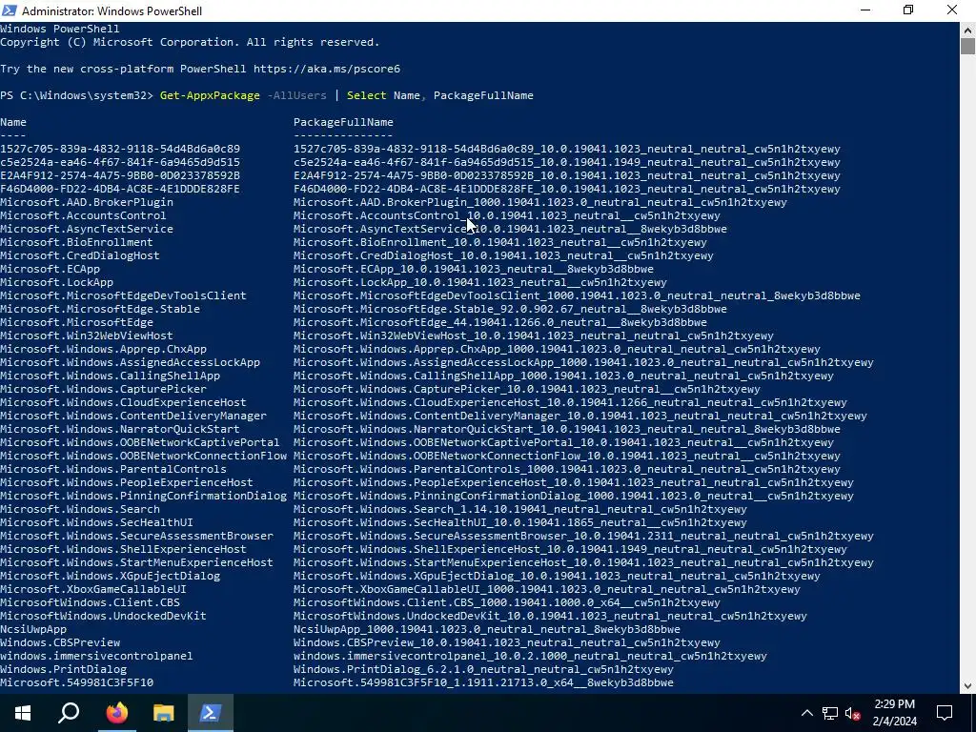Open the Windows Start menu
The image size is (976, 732).
pyautogui.click(x=23, y=713)
